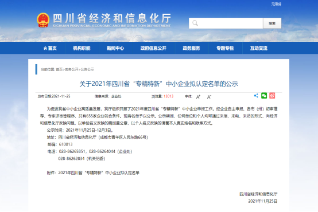
Task: Increase font size with A+
Action: coord(198,97)
